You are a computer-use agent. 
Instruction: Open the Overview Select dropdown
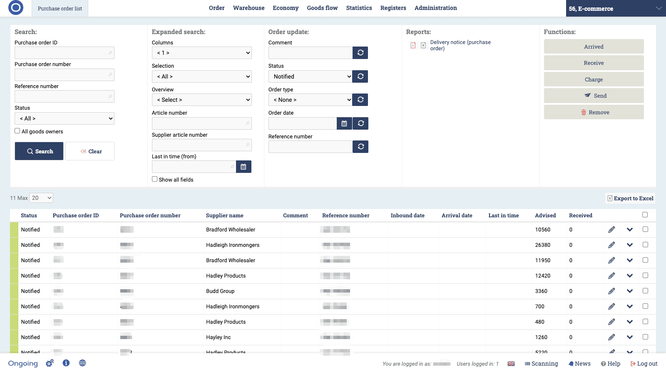[201, 100]
